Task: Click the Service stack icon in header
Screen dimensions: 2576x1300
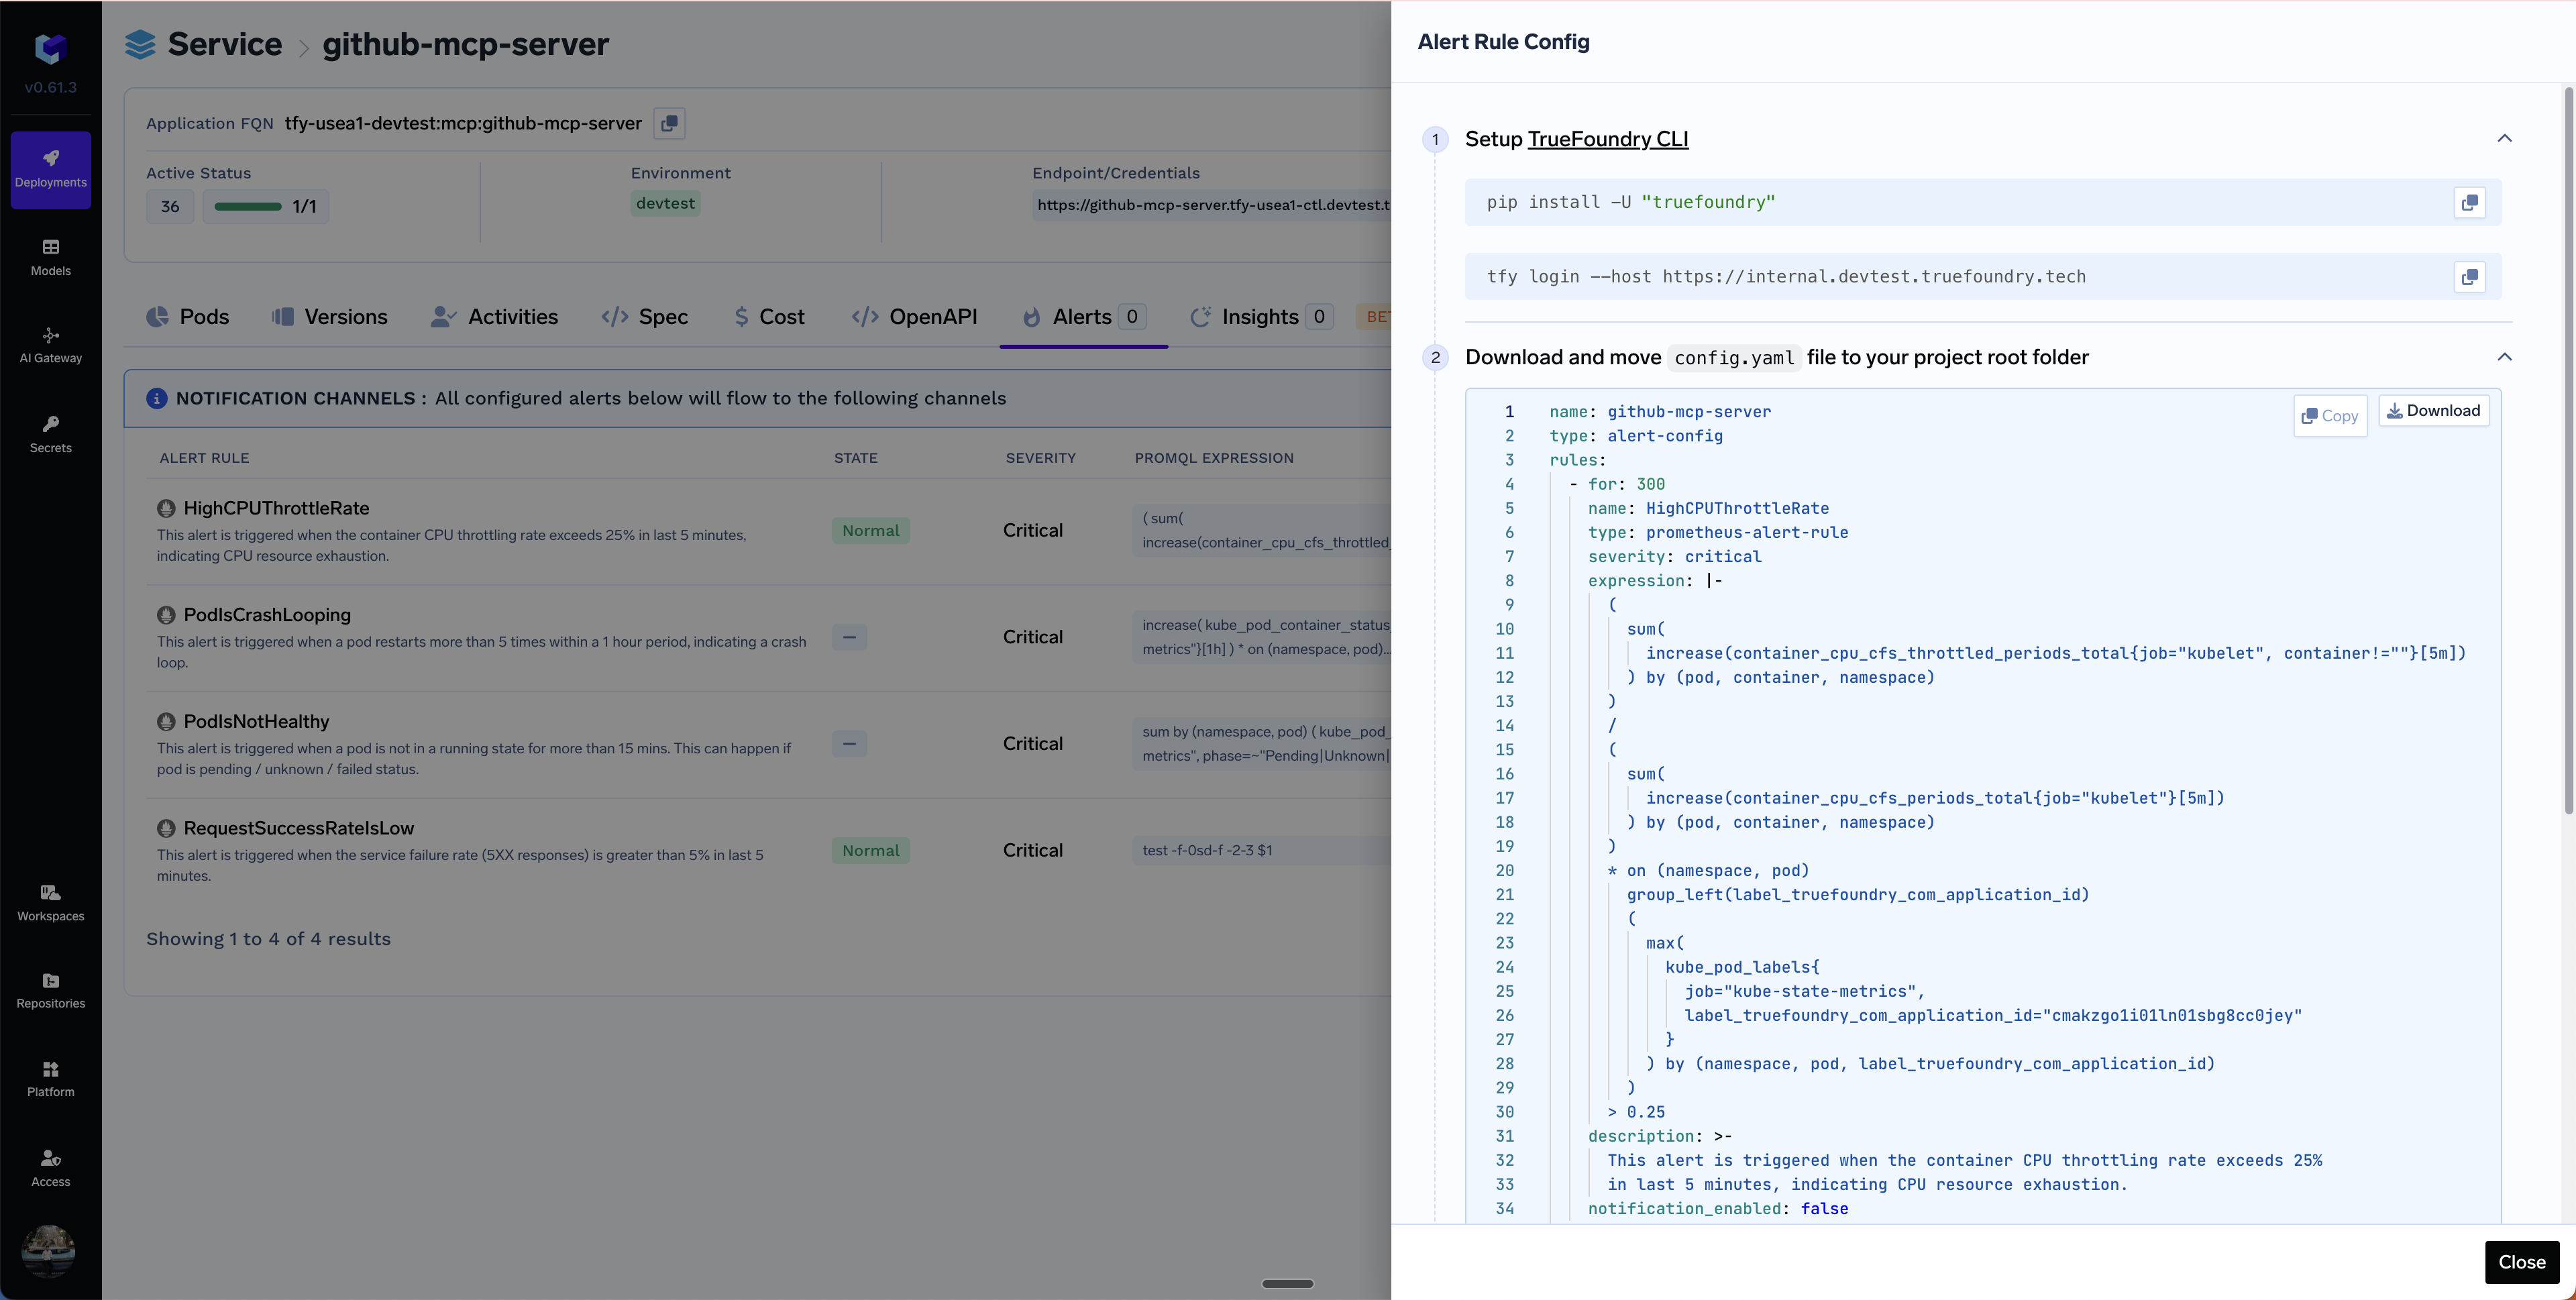Action: [x=140, y=44]
